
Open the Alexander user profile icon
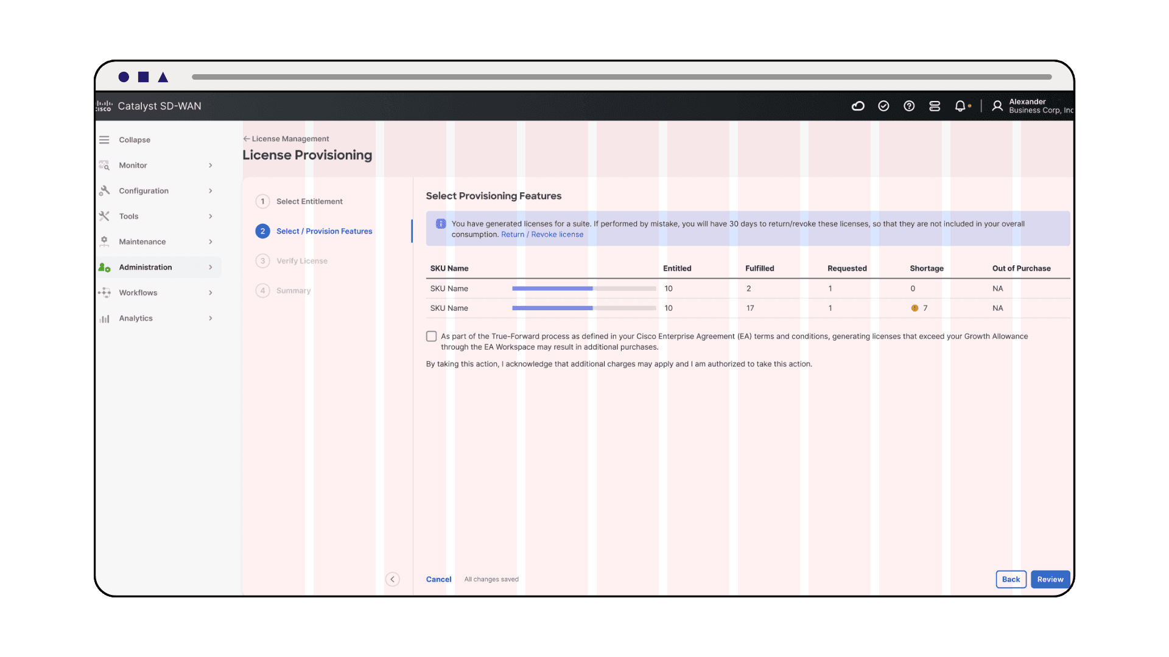pos(997,106)
